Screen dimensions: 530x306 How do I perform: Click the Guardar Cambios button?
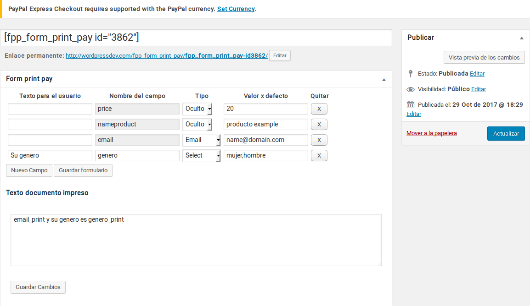coord(38,287)
